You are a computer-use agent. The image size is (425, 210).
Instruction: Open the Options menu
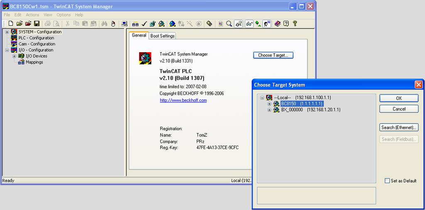pos(64,15)
